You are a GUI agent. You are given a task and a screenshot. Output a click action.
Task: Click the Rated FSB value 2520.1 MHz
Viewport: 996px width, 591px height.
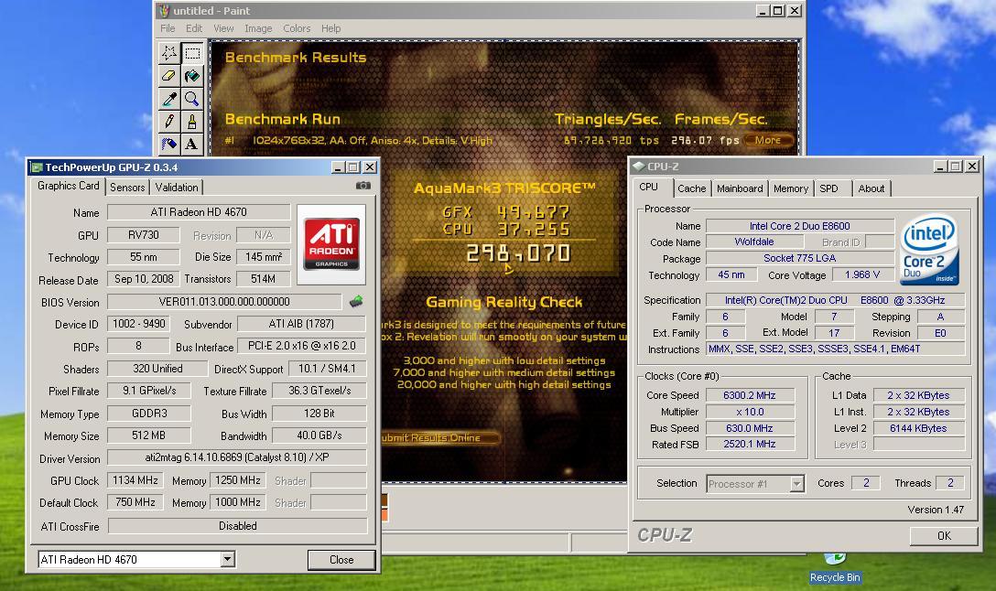click(x=750, y=445)
